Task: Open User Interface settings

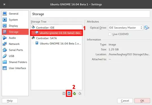Action: [x=15, y=68]
